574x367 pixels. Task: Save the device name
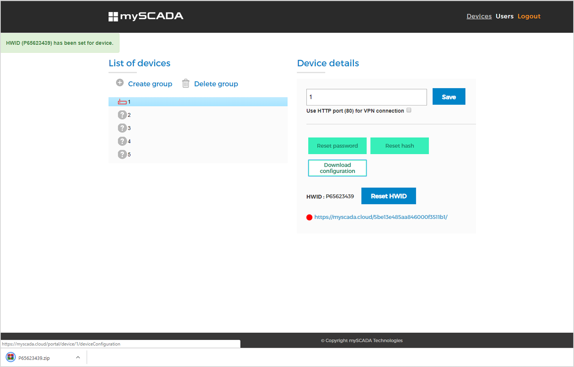point(449,97)
